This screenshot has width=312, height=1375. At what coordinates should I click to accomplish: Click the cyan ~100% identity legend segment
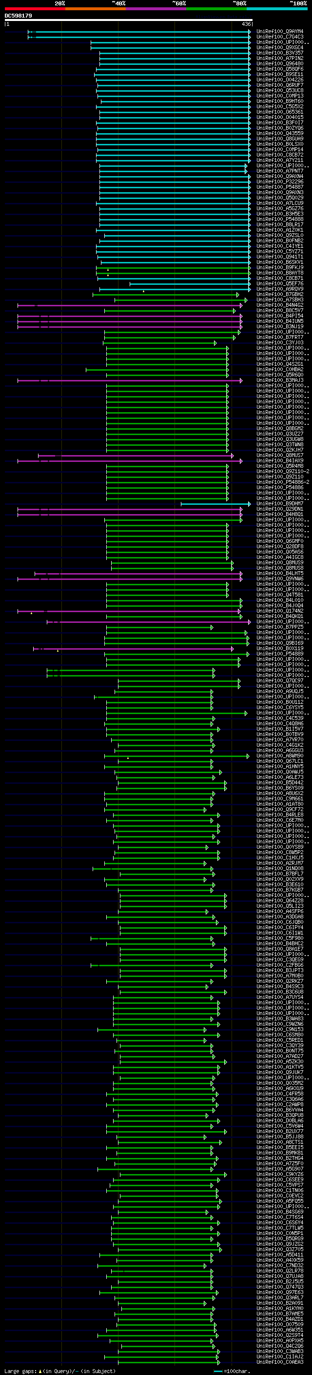[x=277, y=9]
